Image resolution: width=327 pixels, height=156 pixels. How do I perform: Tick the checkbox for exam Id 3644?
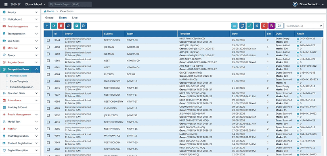[x=48, y=40]
